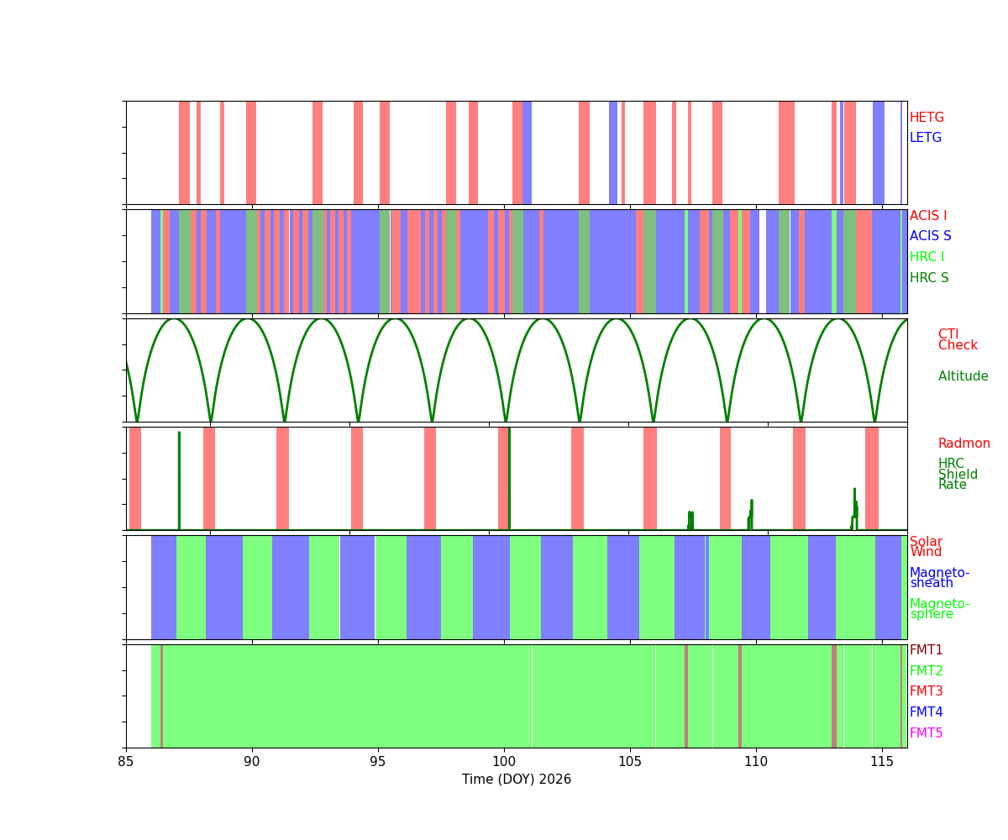The width and height of the screenshot is (1008, 840).
Task: Click the Time (DOY) 2026 axis title
Action: 516,780
